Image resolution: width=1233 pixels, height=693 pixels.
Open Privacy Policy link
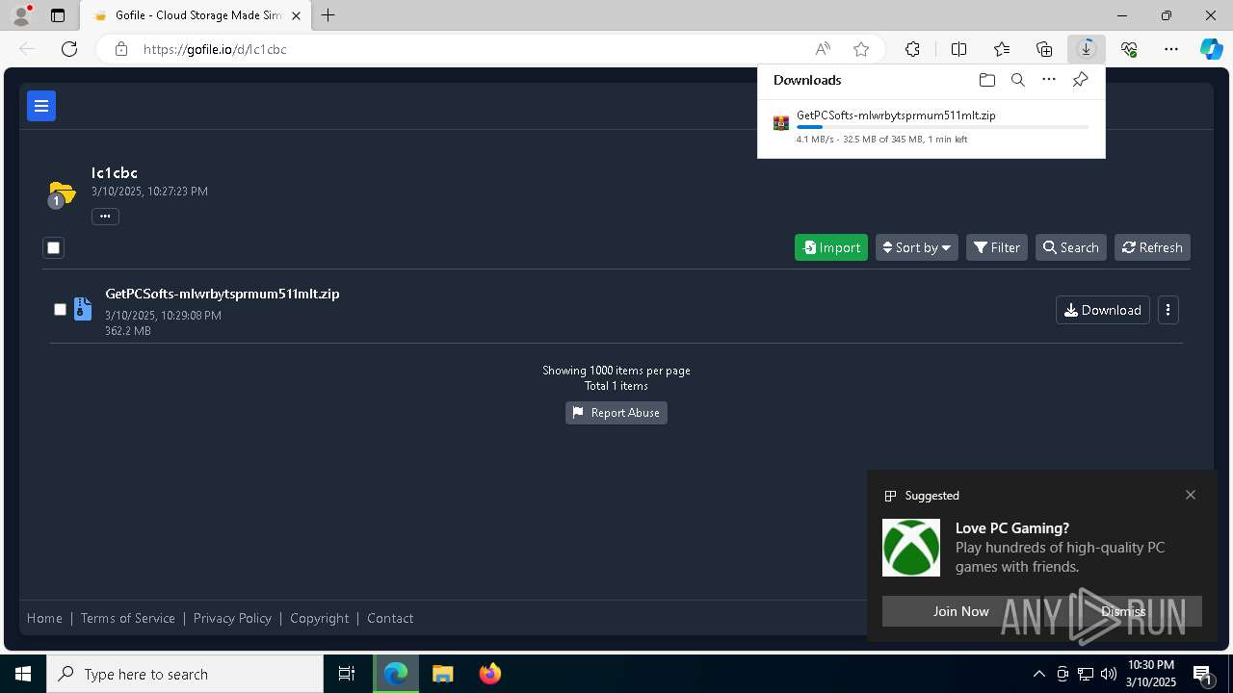tap(232, 618)
